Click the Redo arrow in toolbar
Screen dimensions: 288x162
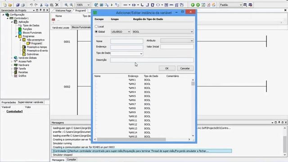pyautogui.click(x=36, y=5)
